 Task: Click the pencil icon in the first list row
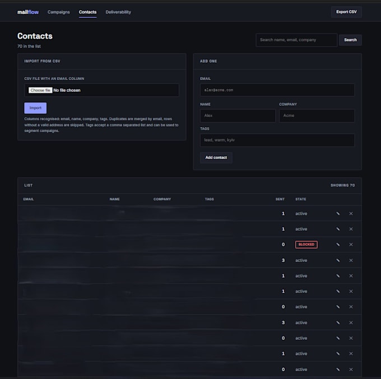click(x=338, y=213)
